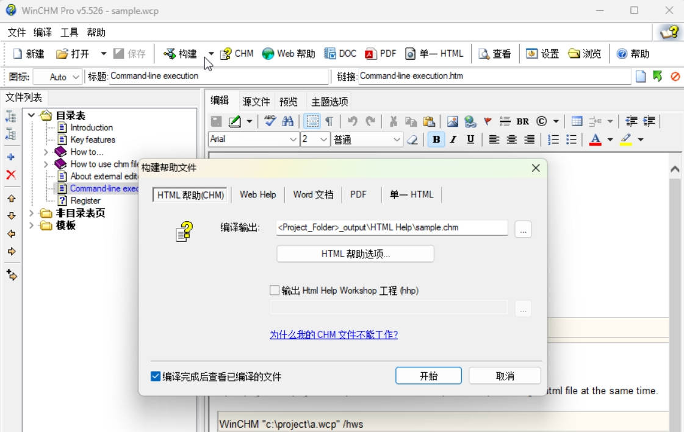Click the right arrow demote topic icon
This screenshot has height=432, width=684.
12,251
